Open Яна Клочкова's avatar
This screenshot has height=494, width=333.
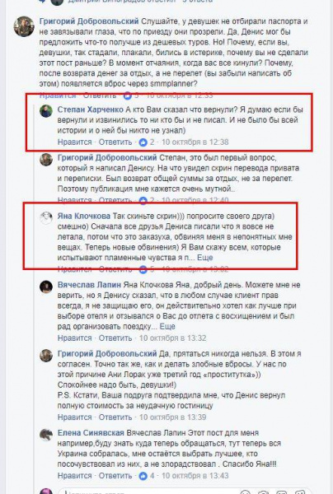pos(46,218)
